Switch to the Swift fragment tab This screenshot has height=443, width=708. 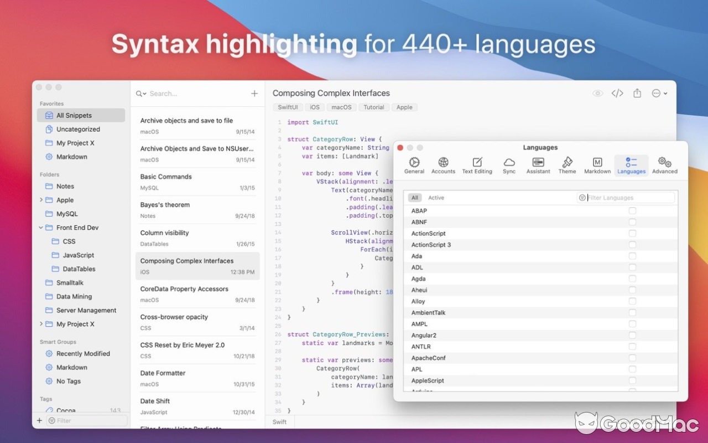[x=280, y=422]
